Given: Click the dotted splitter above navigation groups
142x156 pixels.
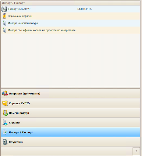Looking at the screenshot, I should [70, 88].
